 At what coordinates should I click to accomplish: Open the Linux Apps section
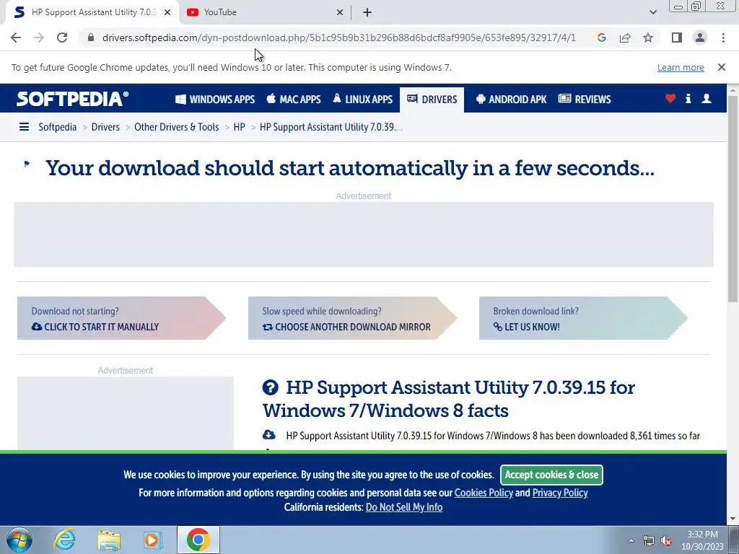pyautogui.click(x=362, y=100)
